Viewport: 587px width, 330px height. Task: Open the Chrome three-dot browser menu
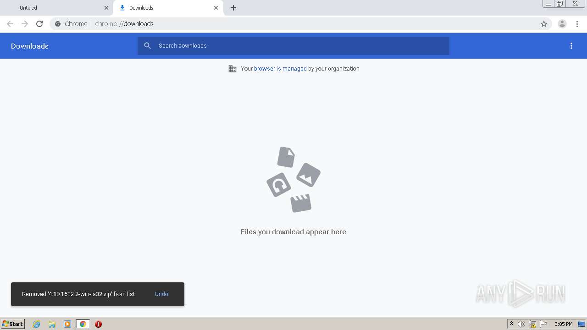(577, 24)
